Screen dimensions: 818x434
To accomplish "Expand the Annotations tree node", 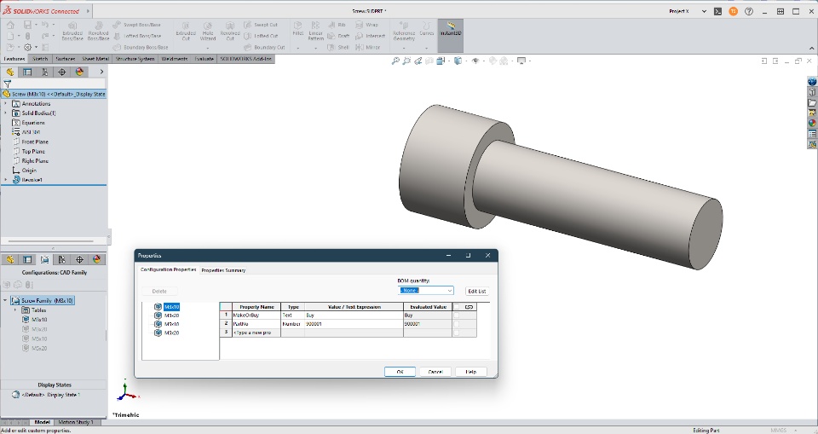I will pyautogui.click(x=6, y=104).
